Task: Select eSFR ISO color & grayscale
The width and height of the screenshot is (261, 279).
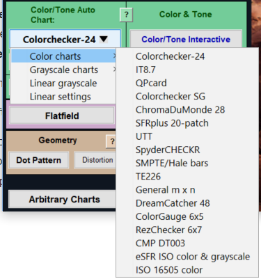Action: pyautogui.click(x=187, y=257)
